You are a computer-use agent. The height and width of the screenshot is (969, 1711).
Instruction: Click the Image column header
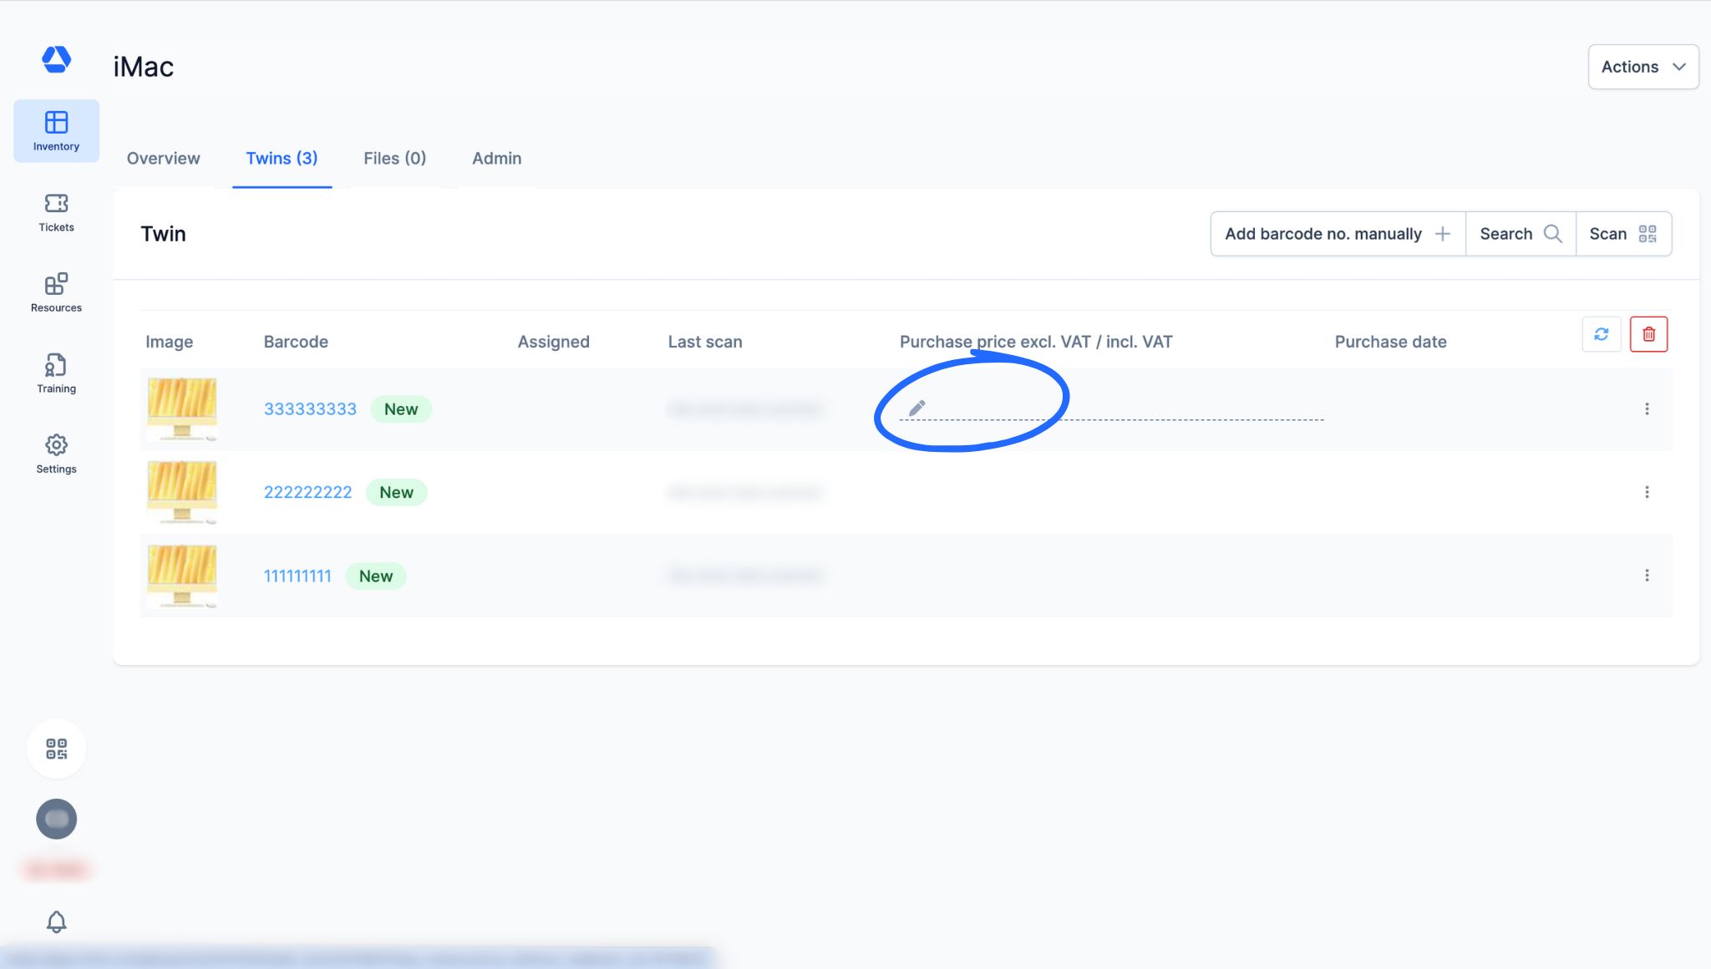[x=169, y=342]
